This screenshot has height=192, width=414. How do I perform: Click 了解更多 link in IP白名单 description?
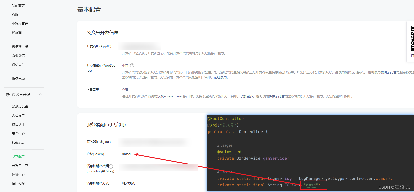(x=246, y=96)
